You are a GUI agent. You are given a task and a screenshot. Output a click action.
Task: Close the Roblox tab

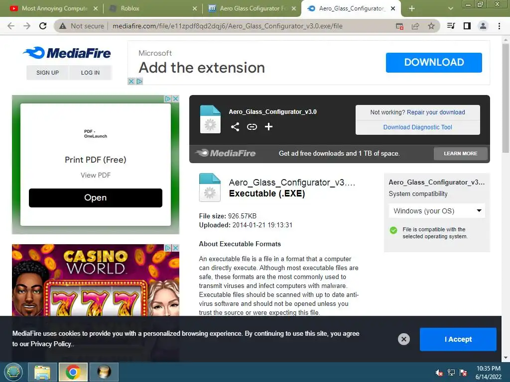(x=195, y=8)
